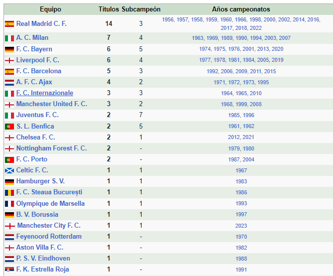Click the Subcampeón column header
333x276 pixels.
pyautogui.click(x=141, y=9)
